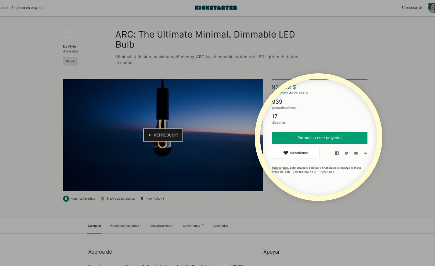Open Nuestros favoritos badge
435x266 pixels.
[79, 199]
